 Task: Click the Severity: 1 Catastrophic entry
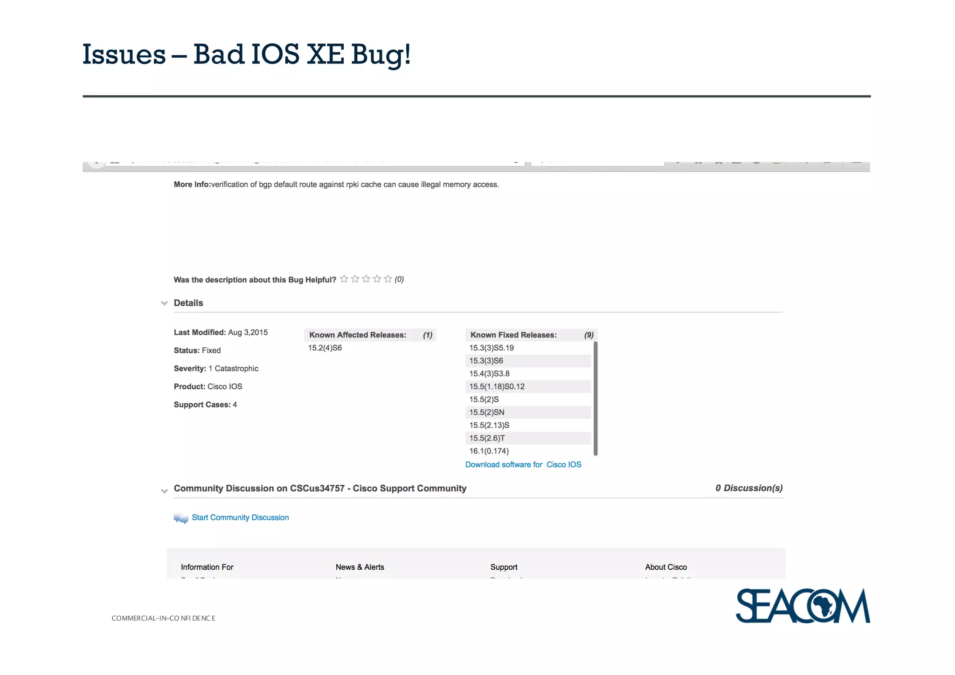216,369
